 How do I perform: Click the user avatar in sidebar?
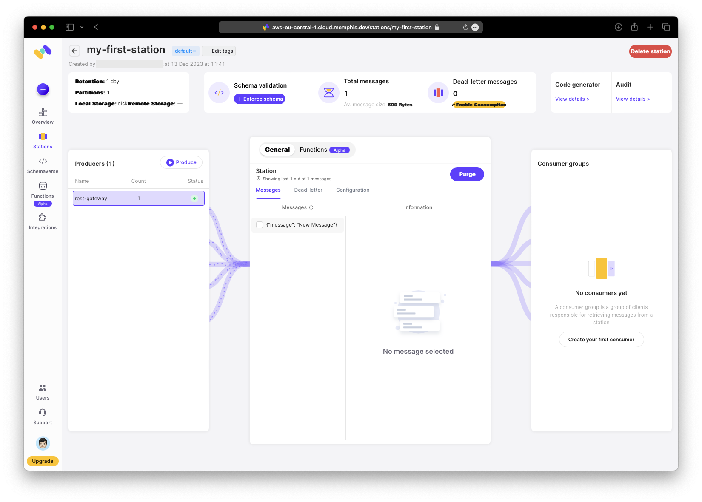coord(43,443)
